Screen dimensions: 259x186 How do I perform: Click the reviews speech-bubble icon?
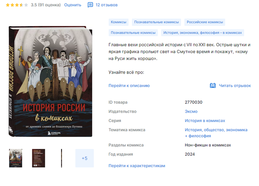coord(90,5)
